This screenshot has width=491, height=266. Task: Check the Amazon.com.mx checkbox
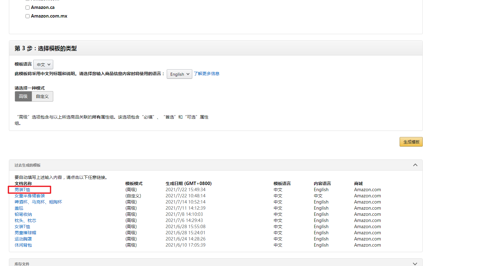[28, 16]
